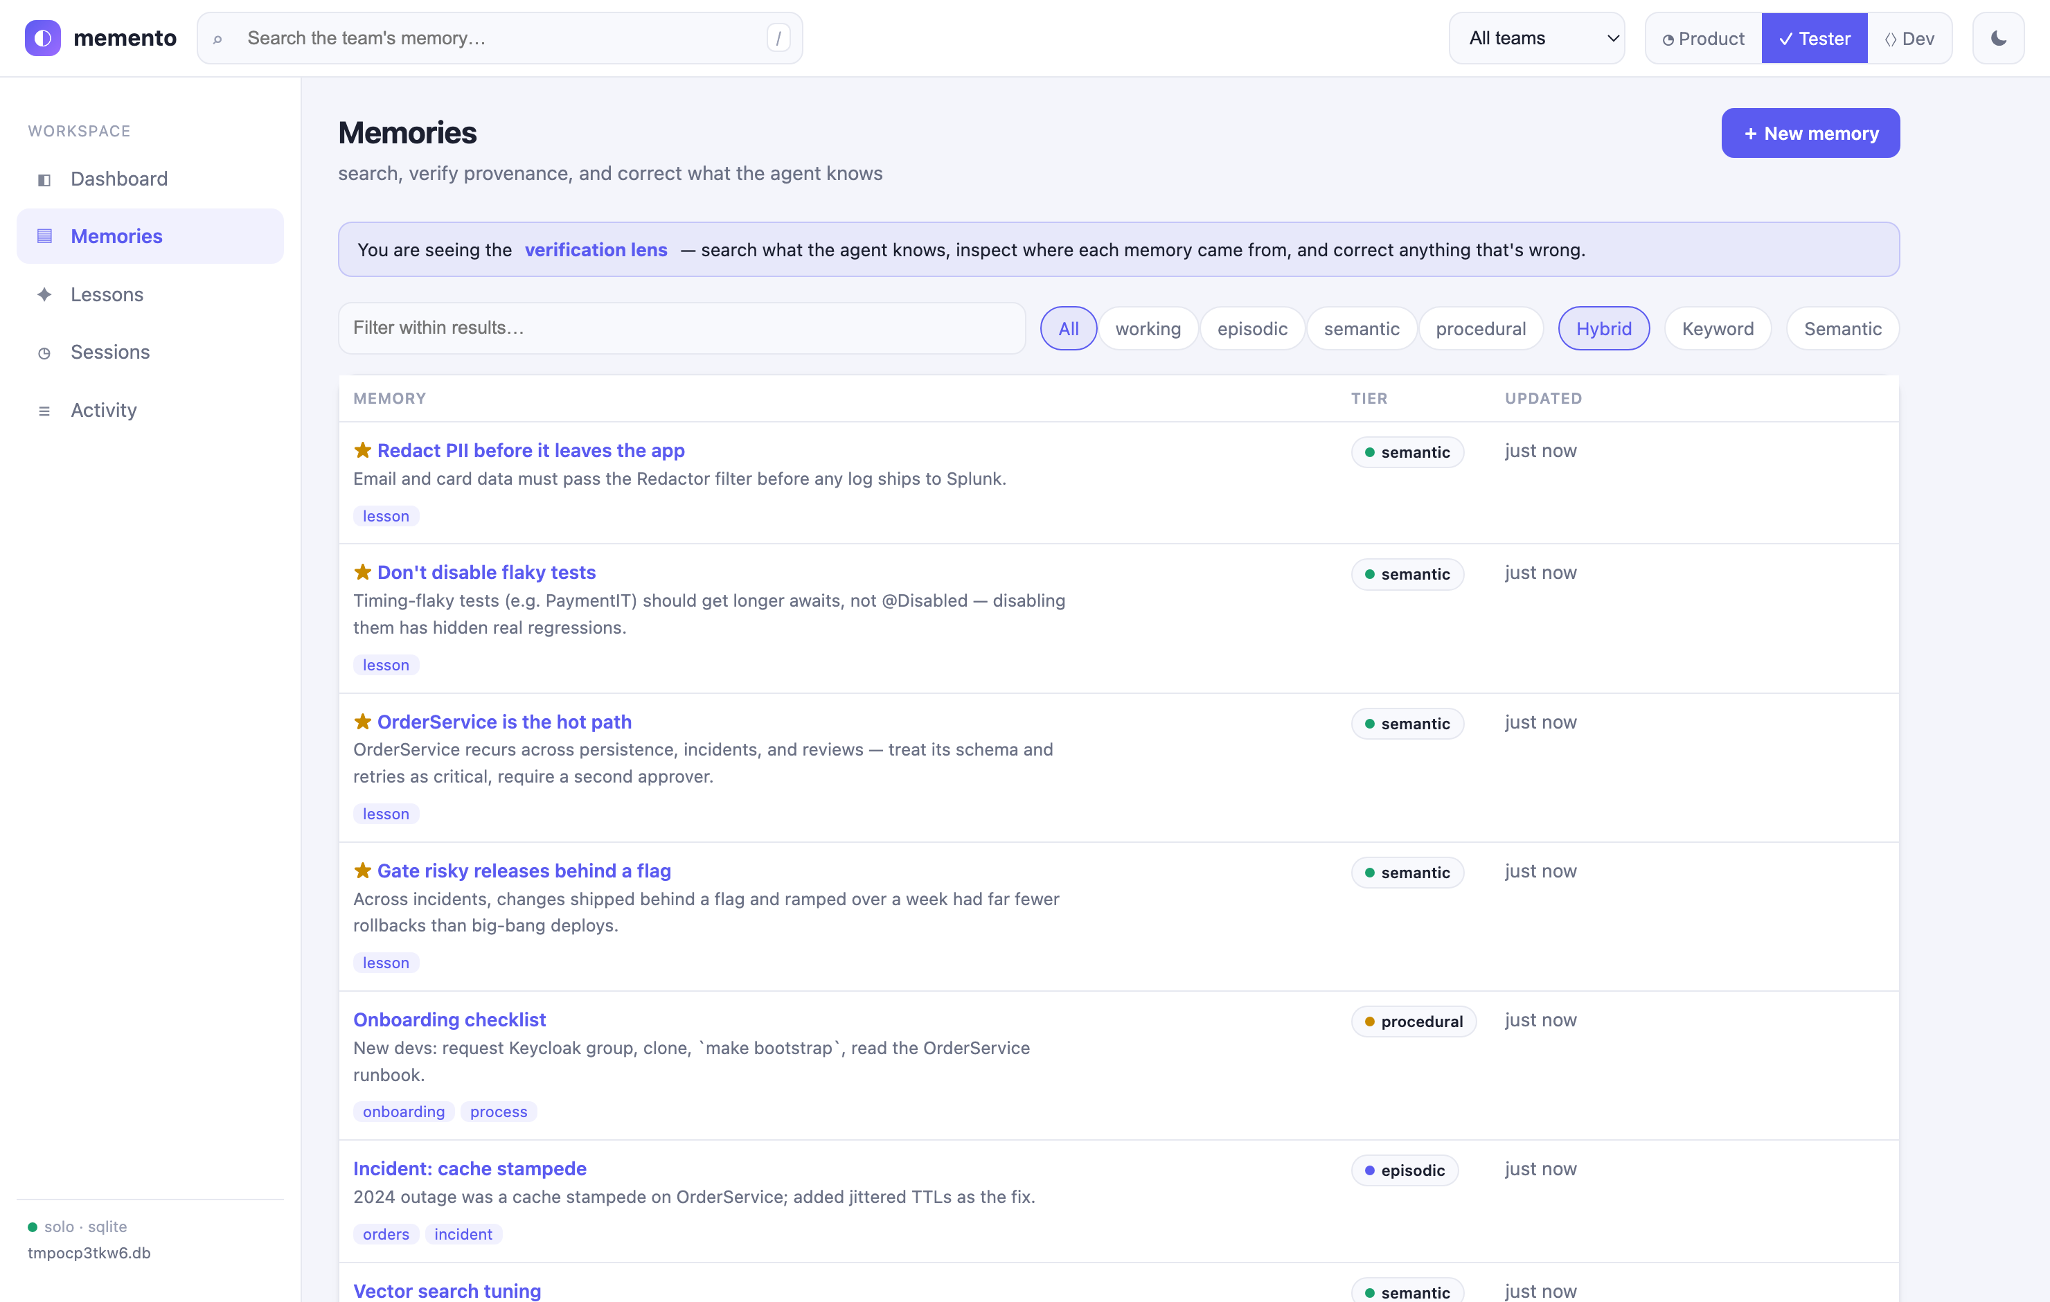
Task: Click the onboarding tag
Action: (x=404, y=1112)
